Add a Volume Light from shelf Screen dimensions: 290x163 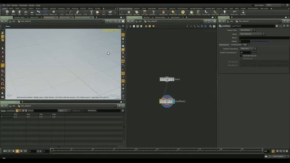pos(163,13)
